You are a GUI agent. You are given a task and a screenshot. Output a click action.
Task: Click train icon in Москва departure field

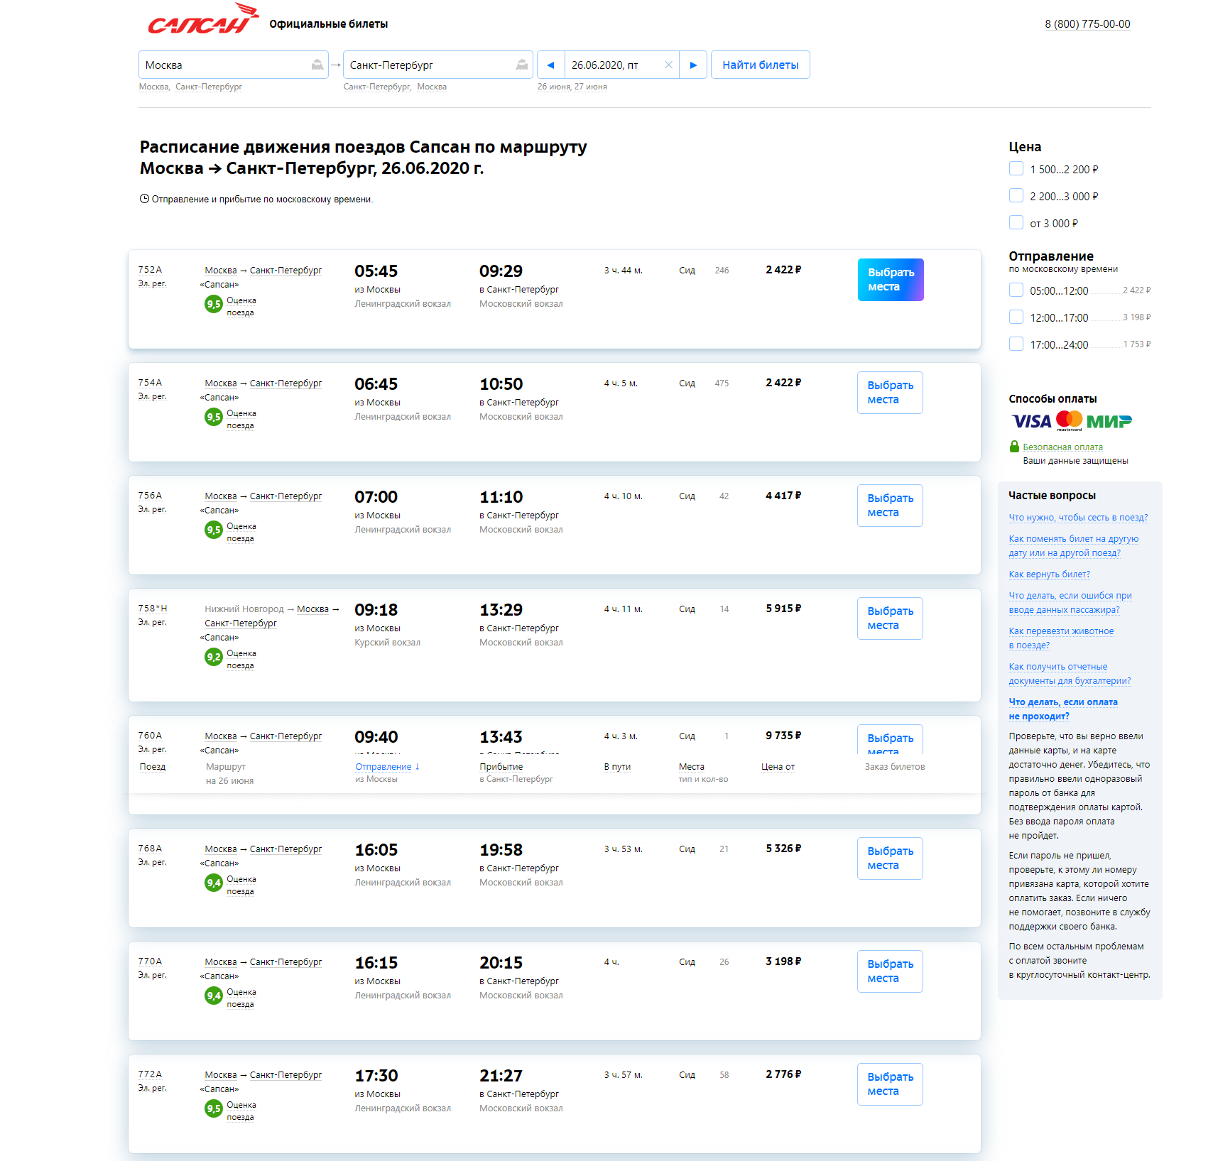tap(317, 65)
